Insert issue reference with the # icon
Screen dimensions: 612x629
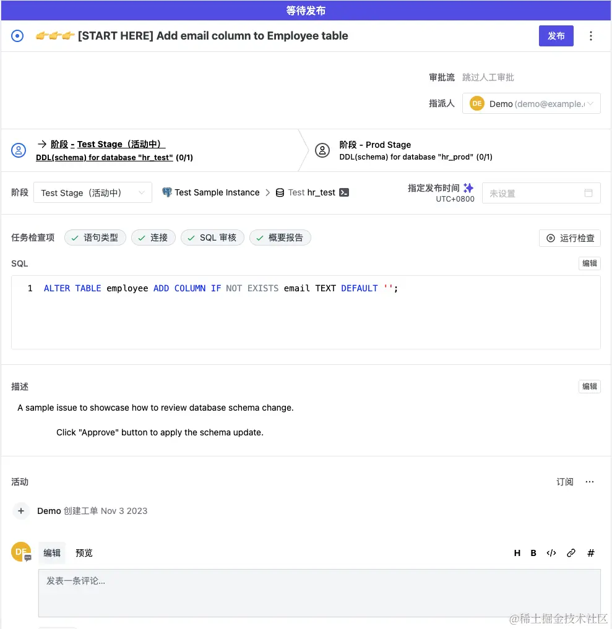coord(591,553)
